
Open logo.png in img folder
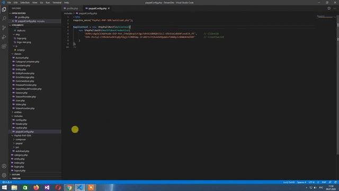tap(22, 38)
